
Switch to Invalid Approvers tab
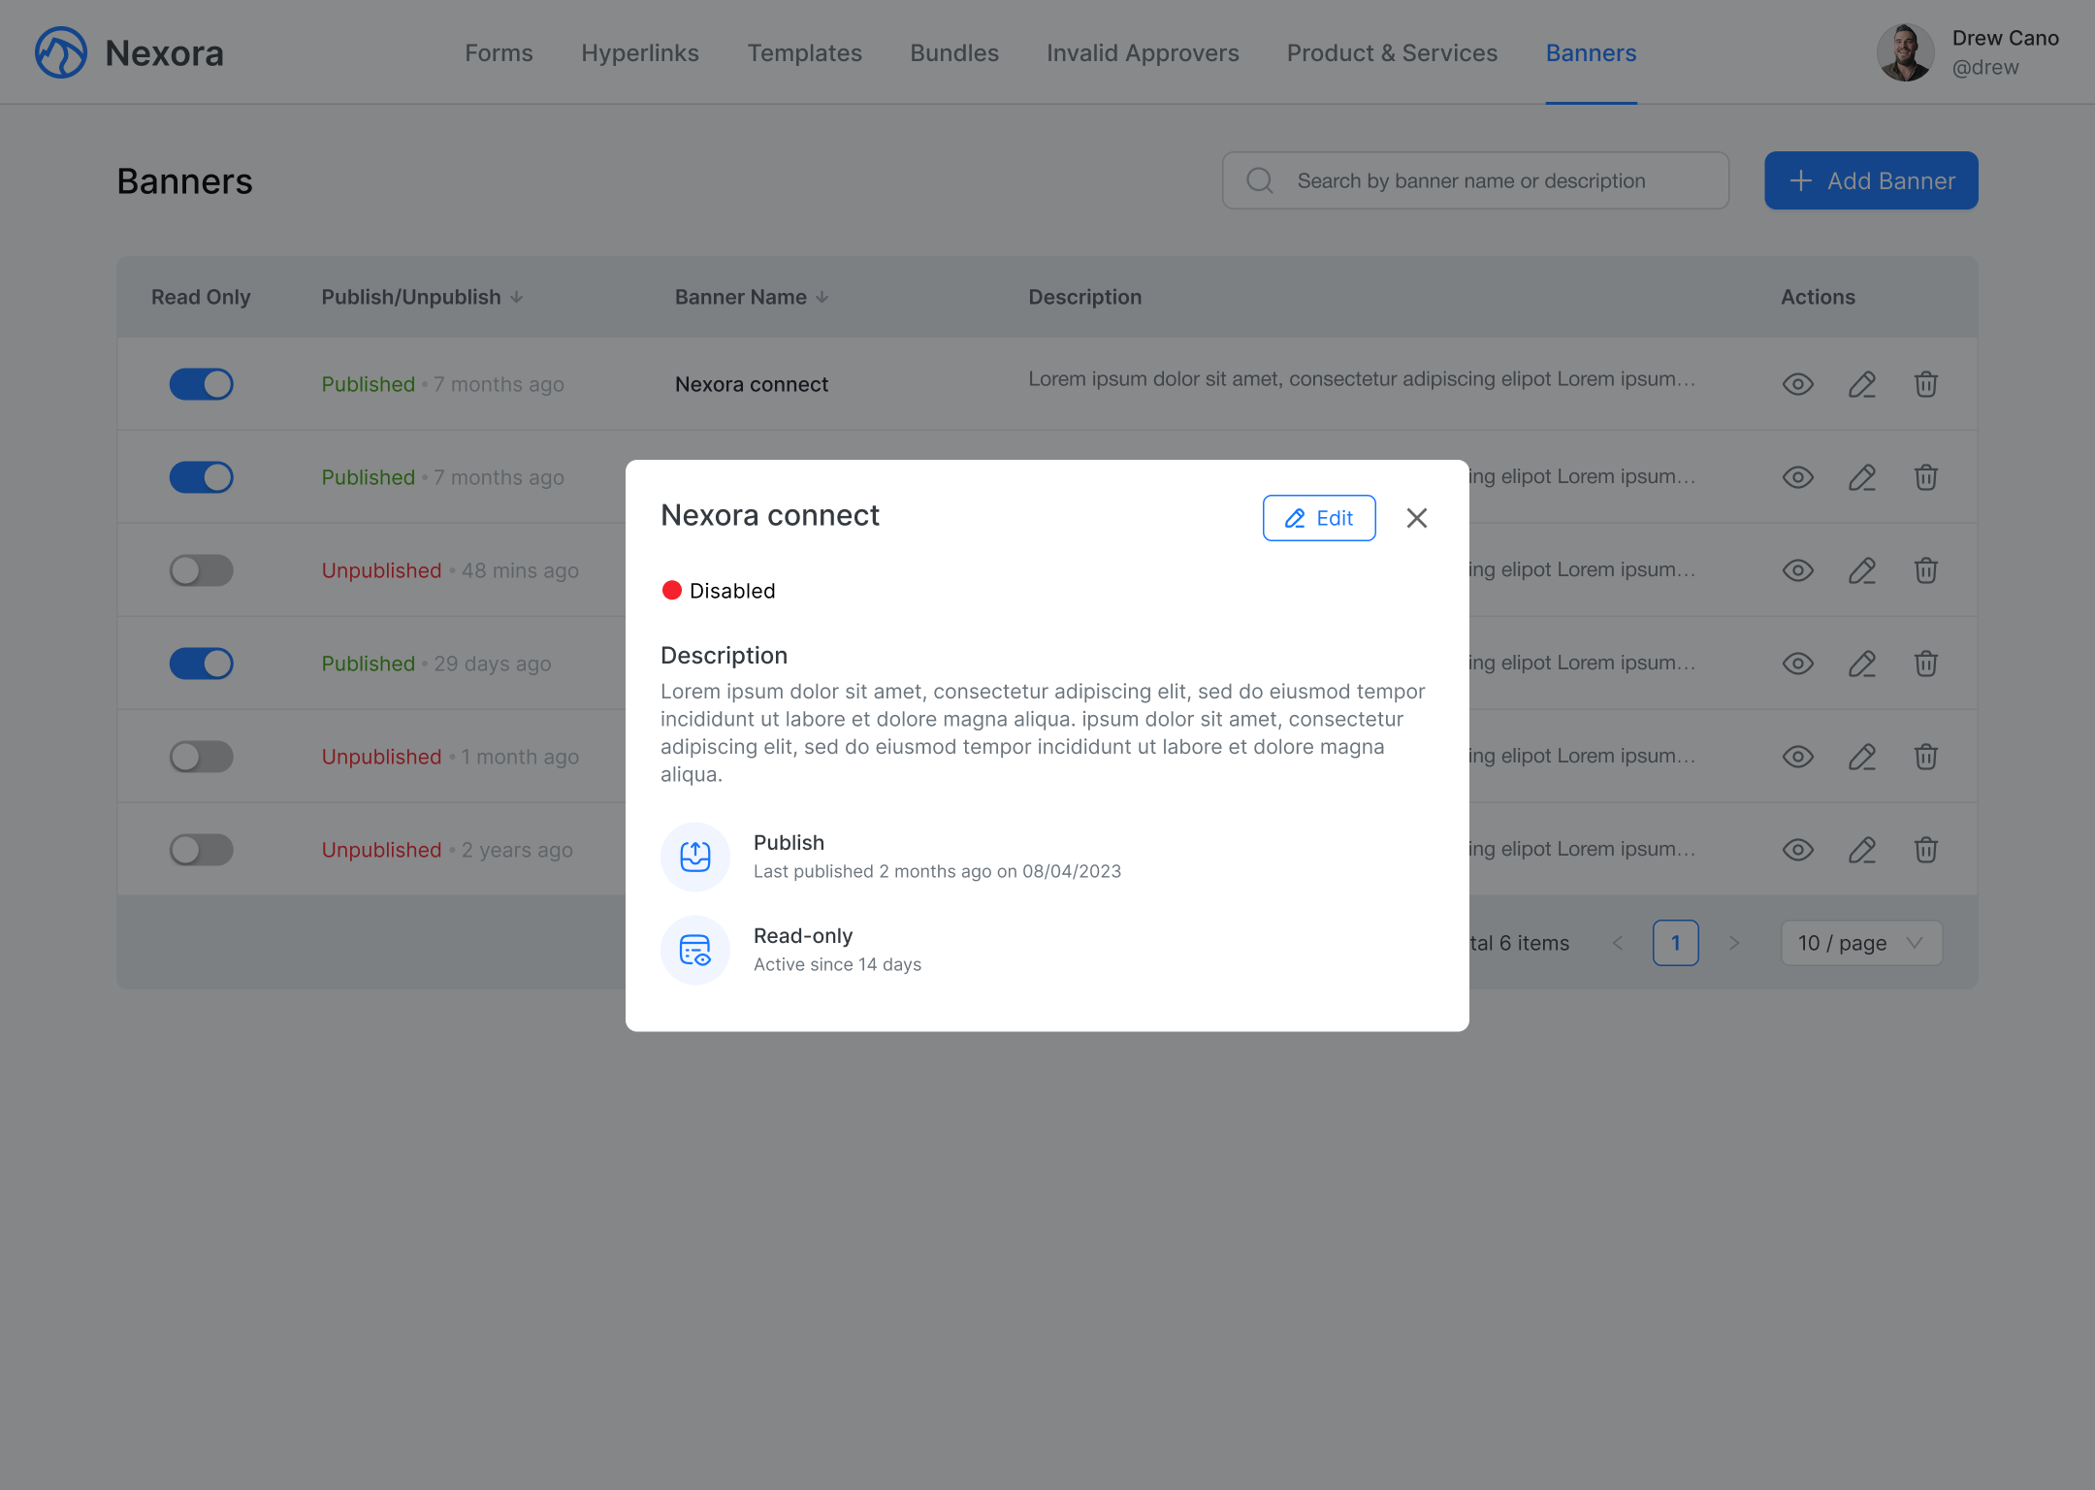pyautogui.click(x=1143, y=53)
